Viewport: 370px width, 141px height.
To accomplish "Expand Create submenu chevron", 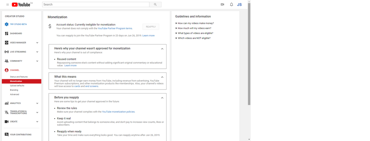I will pyautogui.click(x=37, y=122).
